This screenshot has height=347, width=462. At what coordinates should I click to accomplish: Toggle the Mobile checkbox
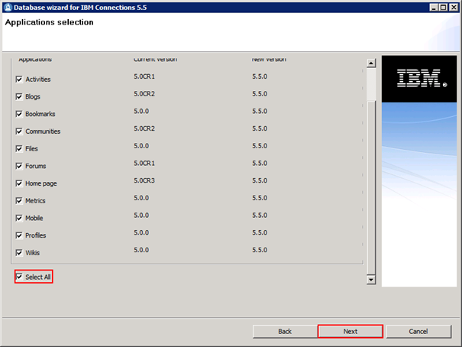point(19,218)
